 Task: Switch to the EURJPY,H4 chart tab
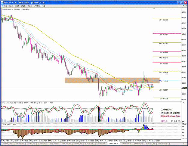20,144
